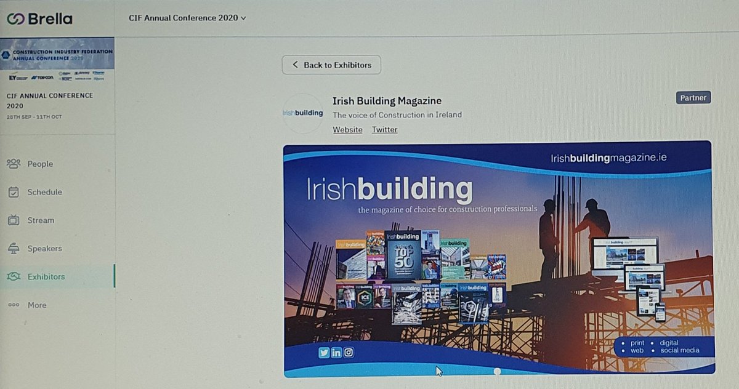The width and height of the screenshot is (739, 389).
Task: Click the carousel indicator dot below banner
Action: [x=498, y=371]
